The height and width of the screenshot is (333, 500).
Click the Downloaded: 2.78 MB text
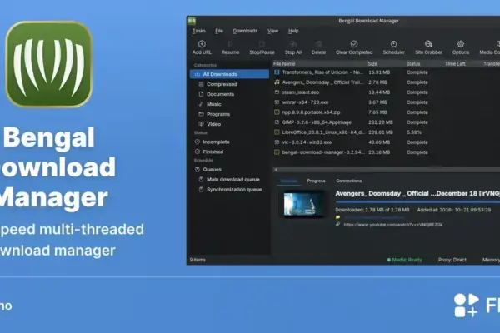pos(372,210)
